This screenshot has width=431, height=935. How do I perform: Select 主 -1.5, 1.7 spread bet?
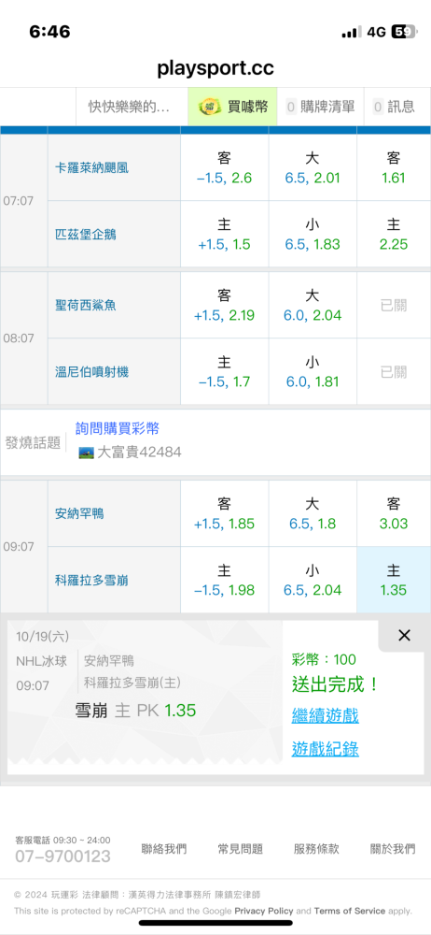(x=225, y=371)
